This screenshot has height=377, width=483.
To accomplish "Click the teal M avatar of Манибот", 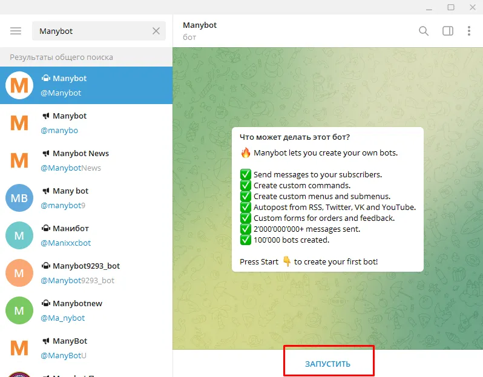I will coord(19,235).
